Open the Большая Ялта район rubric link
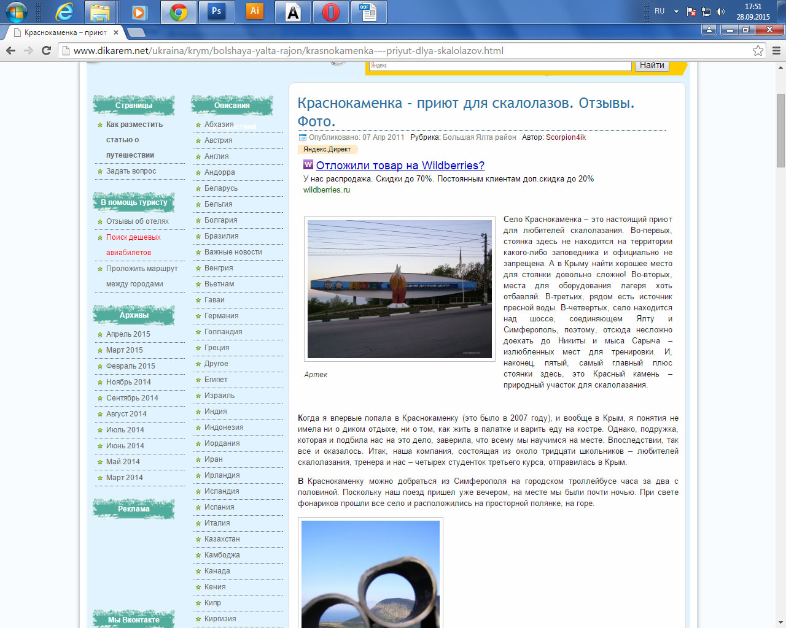Viewport: 786px width, 628px height. coord(479,137)
